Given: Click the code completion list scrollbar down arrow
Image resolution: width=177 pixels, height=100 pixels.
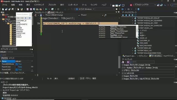Looking at the screenshot, I should point(137,36).
